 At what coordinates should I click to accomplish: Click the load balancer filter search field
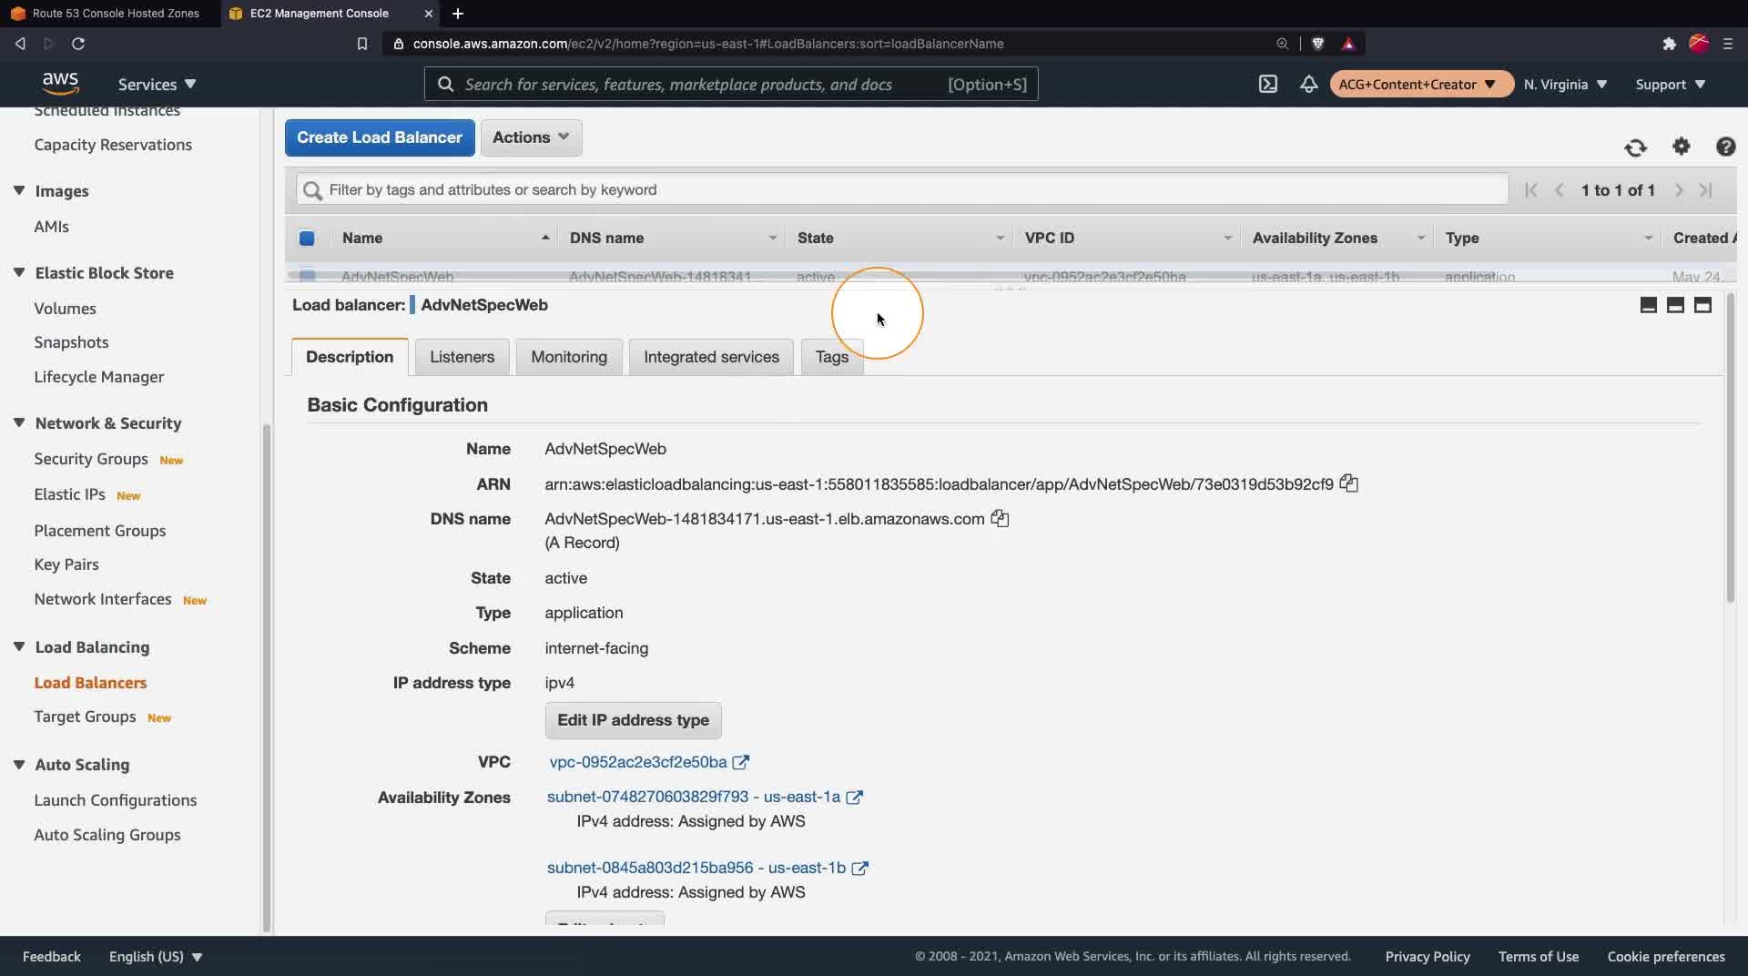click(x=902, y=189)
